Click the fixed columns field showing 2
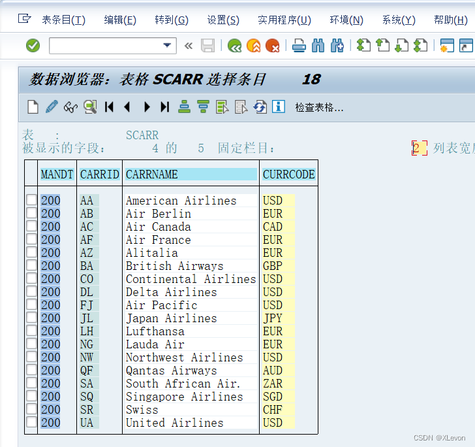 tap(420, 148)
